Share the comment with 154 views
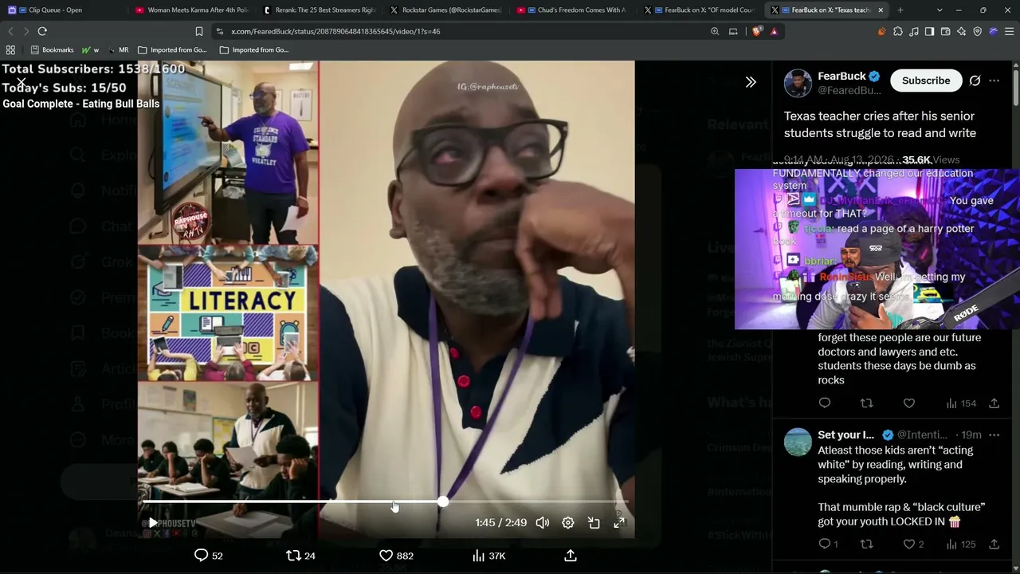Screen dimensions: 1020x574 tap(994, 403)
